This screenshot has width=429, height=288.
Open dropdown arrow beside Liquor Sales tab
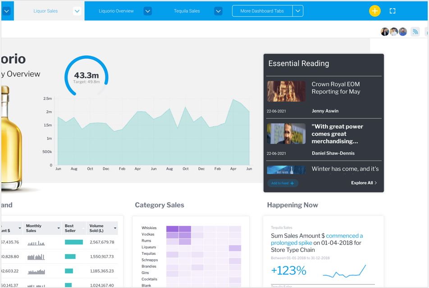click(x=77, y=11)
